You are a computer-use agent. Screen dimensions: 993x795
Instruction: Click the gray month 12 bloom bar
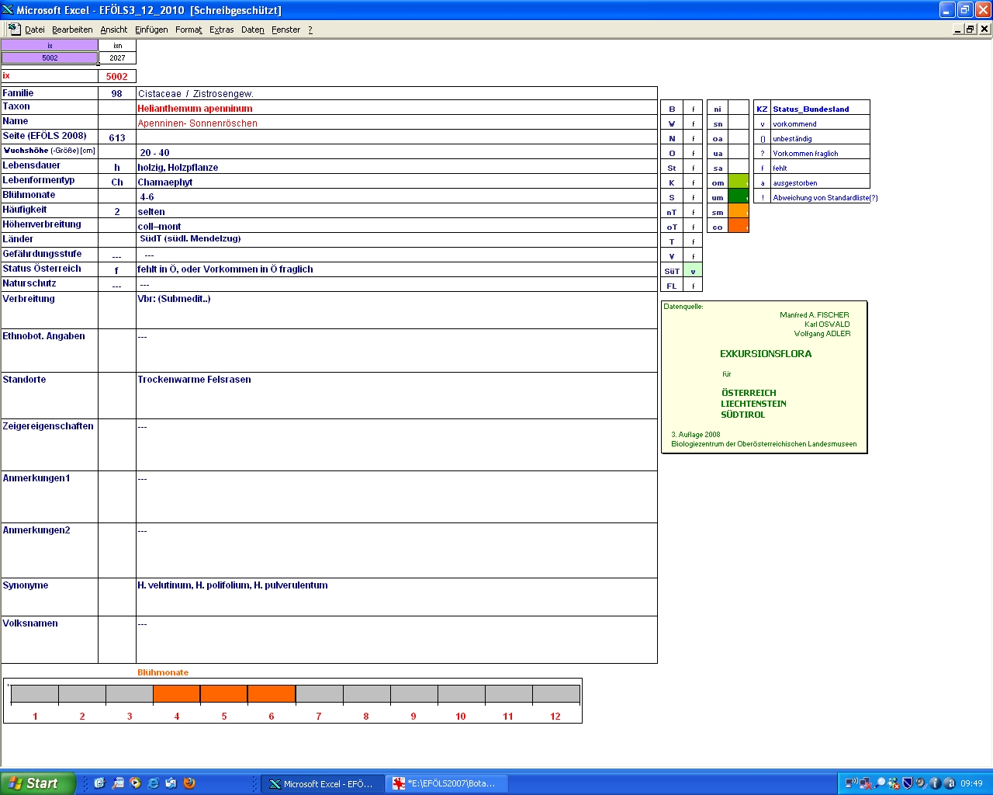click(x=555, y=694)
